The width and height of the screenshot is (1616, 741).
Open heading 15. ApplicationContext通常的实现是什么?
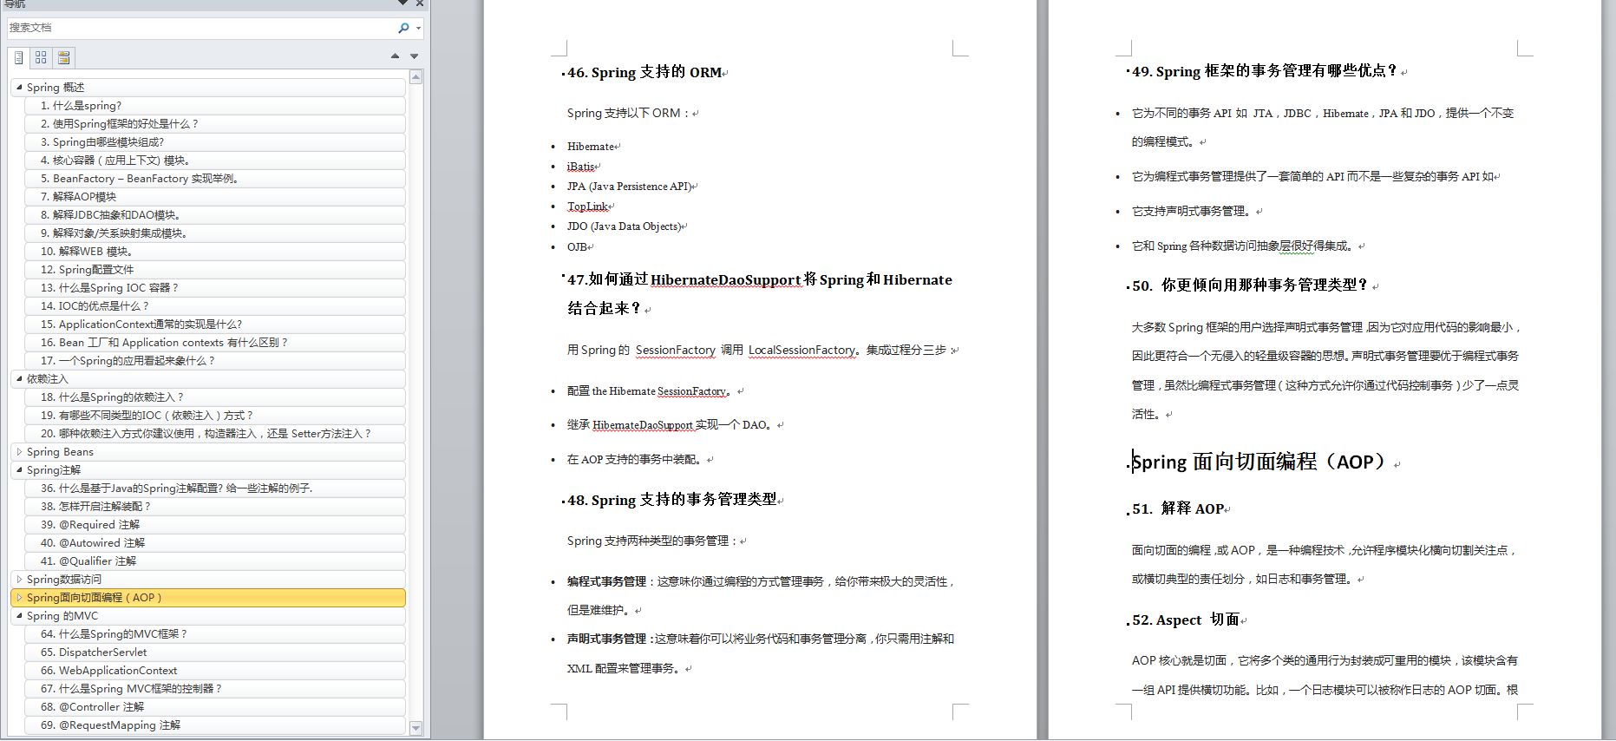click(x=214, y=325)
